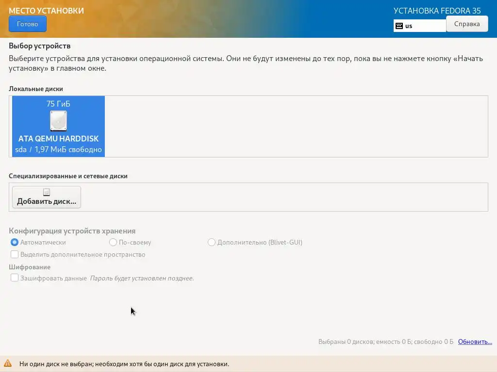Viewport: 497px width, 372px height.
Task: Click the МЕСТО УСТАНОВКИ title
Action: [x=46, y=11]
